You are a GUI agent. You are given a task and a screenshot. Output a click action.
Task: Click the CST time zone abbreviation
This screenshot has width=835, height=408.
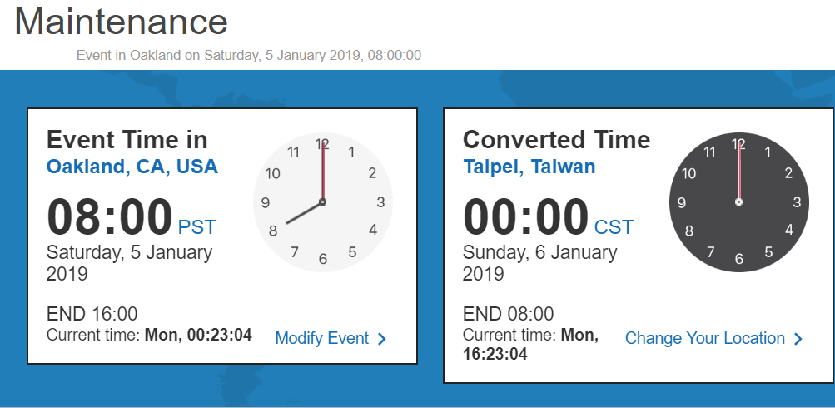(614, 227)
